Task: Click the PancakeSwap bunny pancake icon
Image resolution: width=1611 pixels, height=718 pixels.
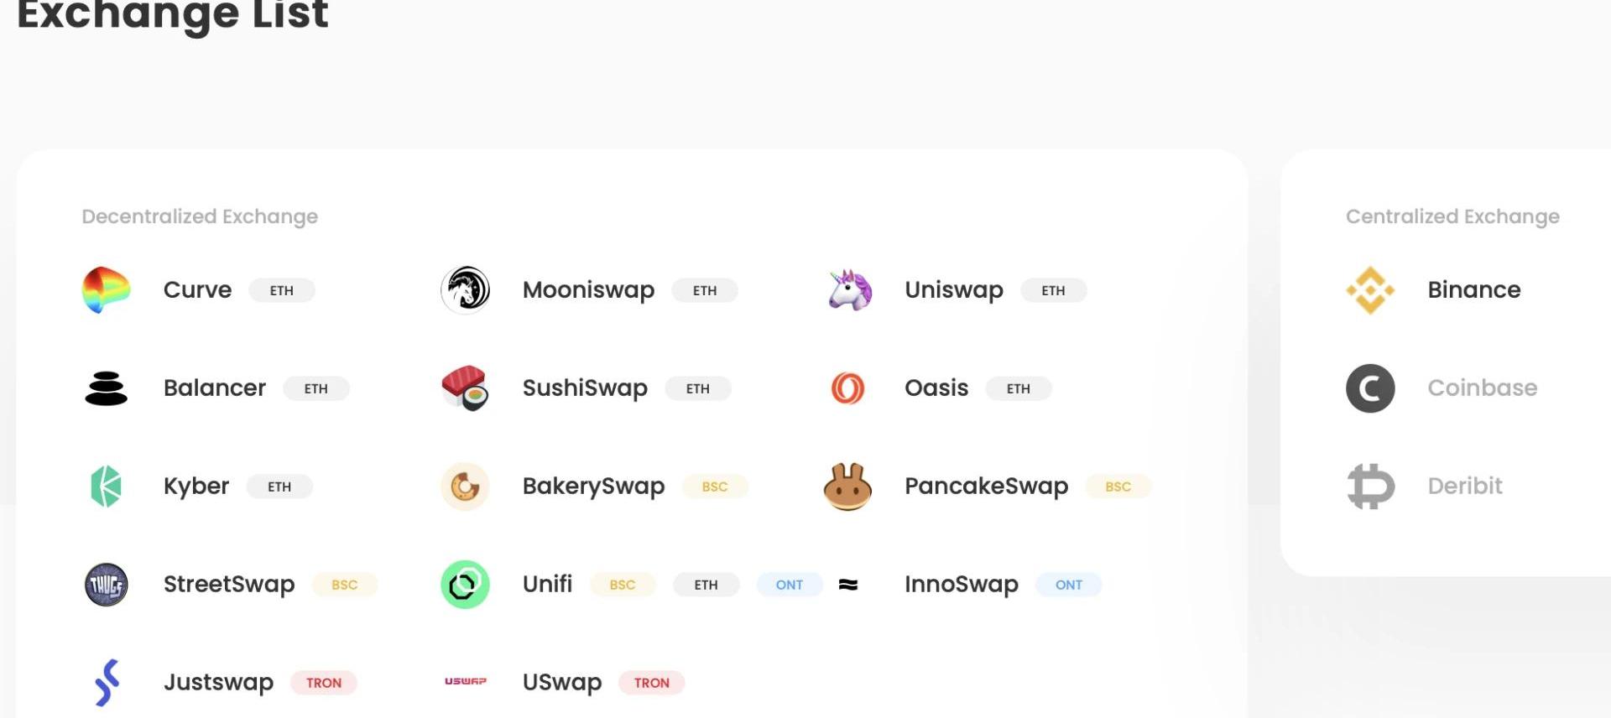Action: (847, 486)
